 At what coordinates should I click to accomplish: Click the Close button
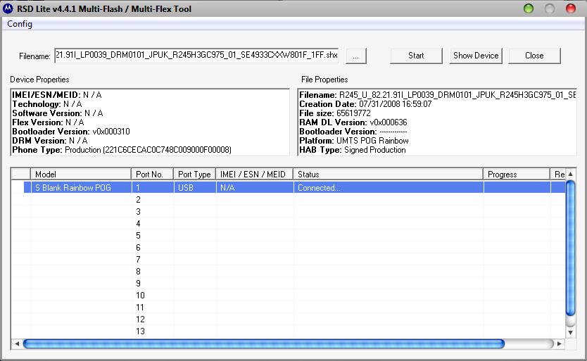click(534, 56)
